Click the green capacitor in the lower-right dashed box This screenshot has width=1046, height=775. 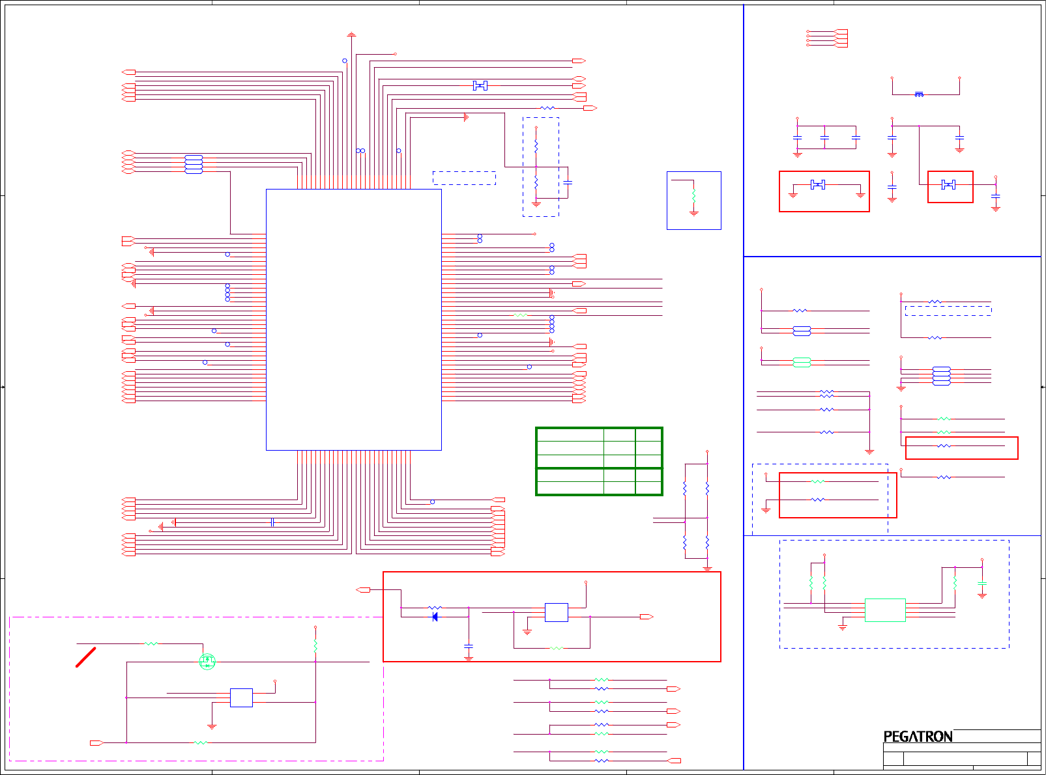coord(982,584)
